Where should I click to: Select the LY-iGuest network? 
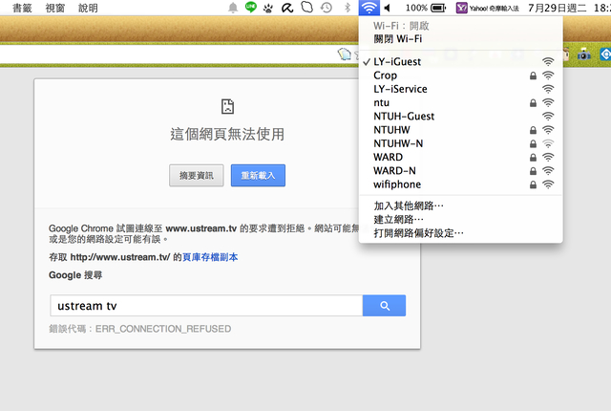pyautogui.click(x=460, y=61)
